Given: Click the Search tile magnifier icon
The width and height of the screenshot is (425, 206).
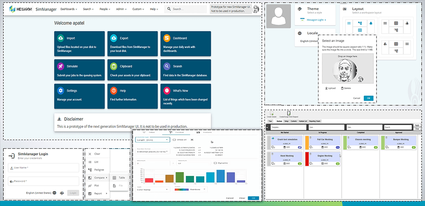Looking at the screenshot, I should [x=167, y=66].
